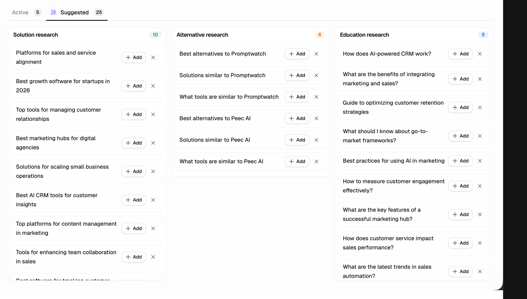527x299 pixels.
Task: Add "How does customer service impact sales performance?"
Action: [x=460, y=243]
